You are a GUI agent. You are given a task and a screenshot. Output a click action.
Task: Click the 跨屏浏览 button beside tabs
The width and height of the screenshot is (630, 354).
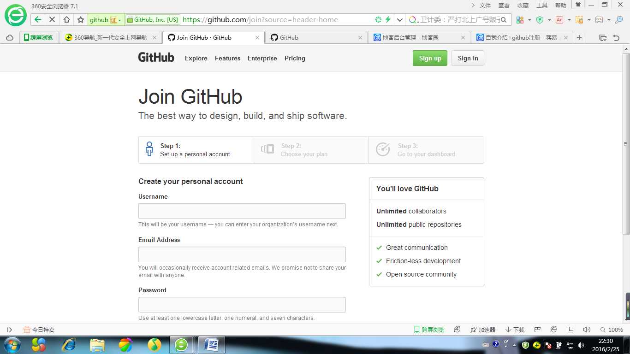39,38
